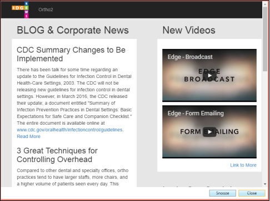Click the Close button
This screenshot has width=270, height=201.
[252, 193]
